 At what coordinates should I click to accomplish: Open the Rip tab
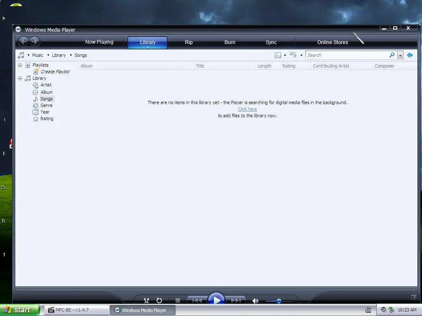pyautogui.click(x=189, y=42)
